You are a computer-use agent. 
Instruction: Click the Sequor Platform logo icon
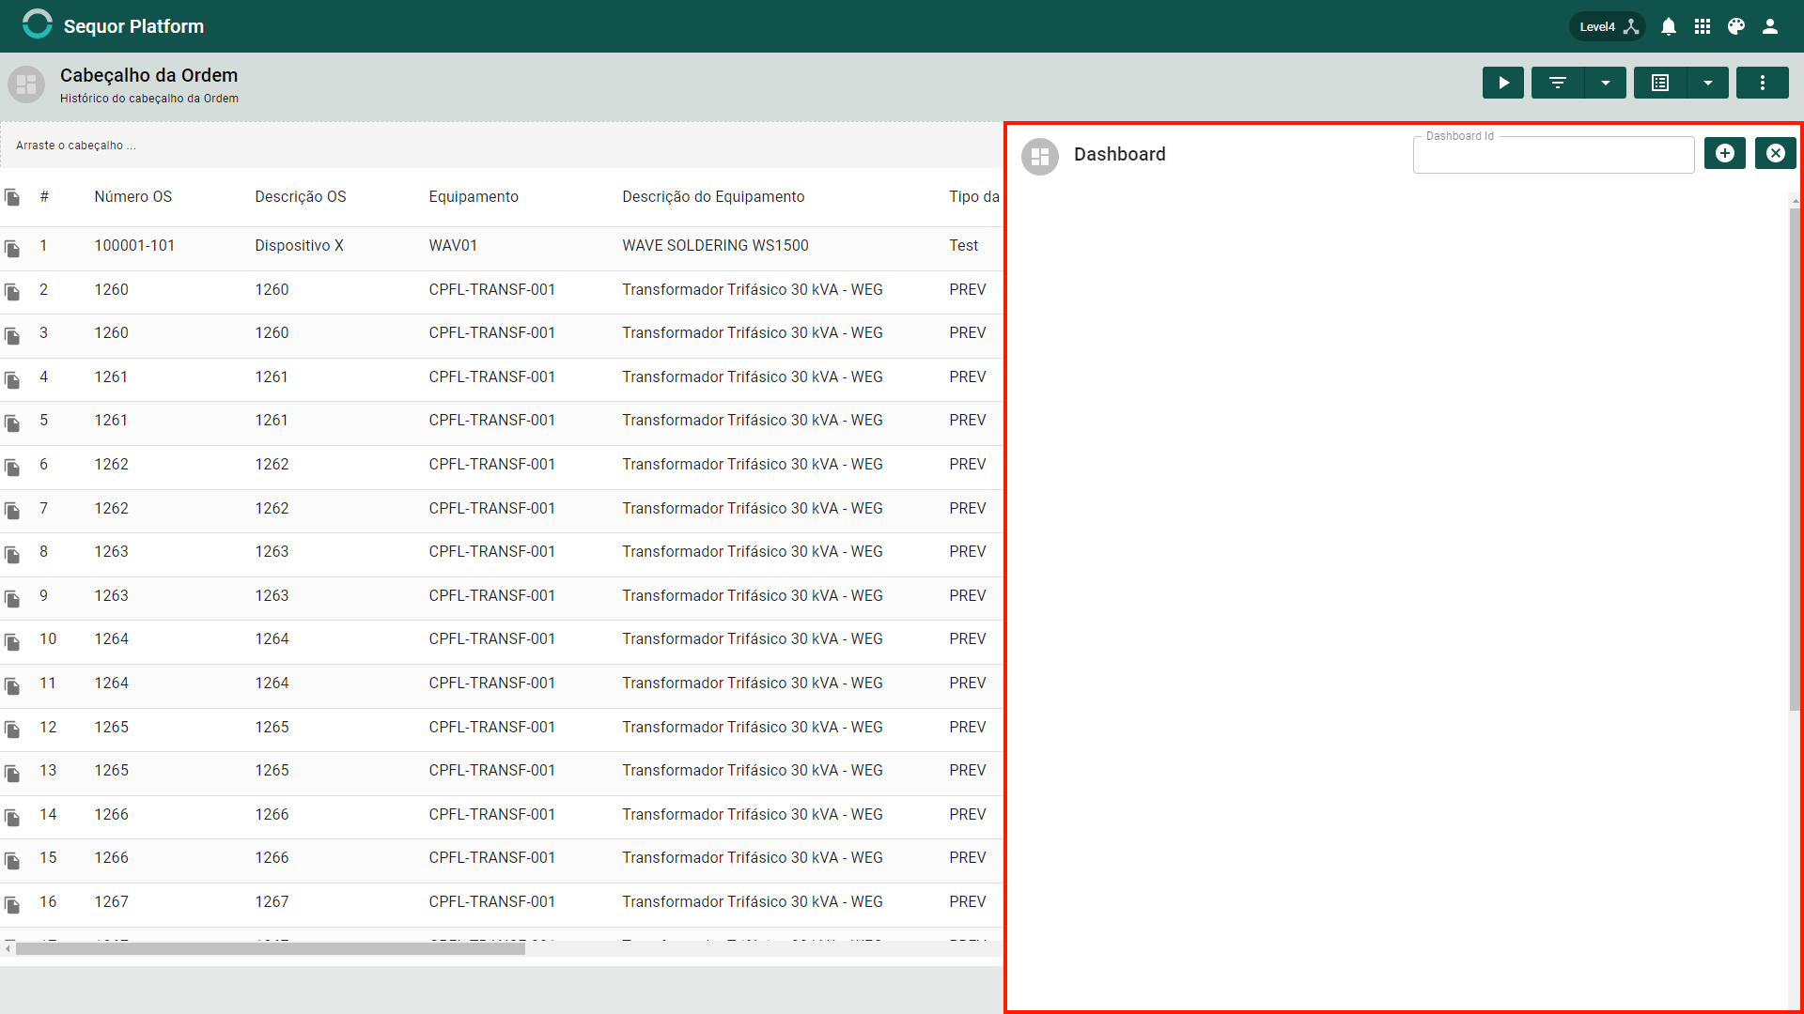click(38, 25)
